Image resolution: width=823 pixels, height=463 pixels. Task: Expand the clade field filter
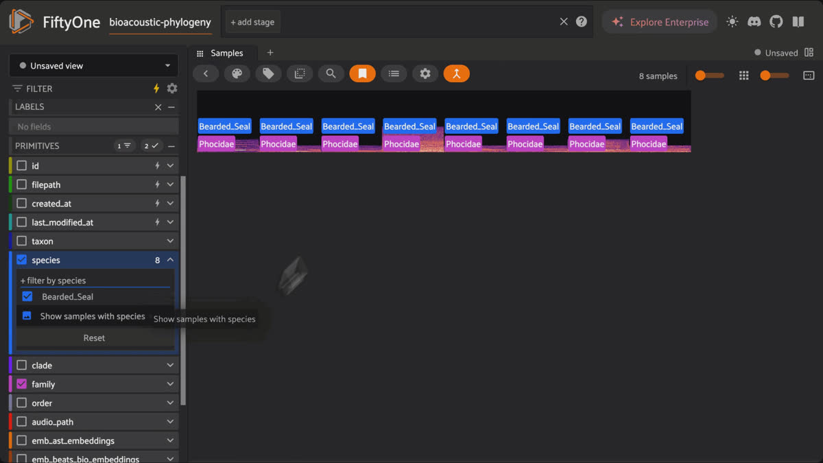pos(171,366)
